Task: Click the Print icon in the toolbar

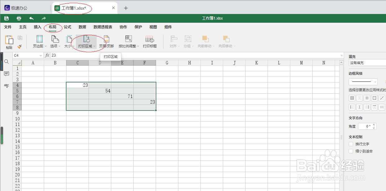Action: click(x=19, y=18)
